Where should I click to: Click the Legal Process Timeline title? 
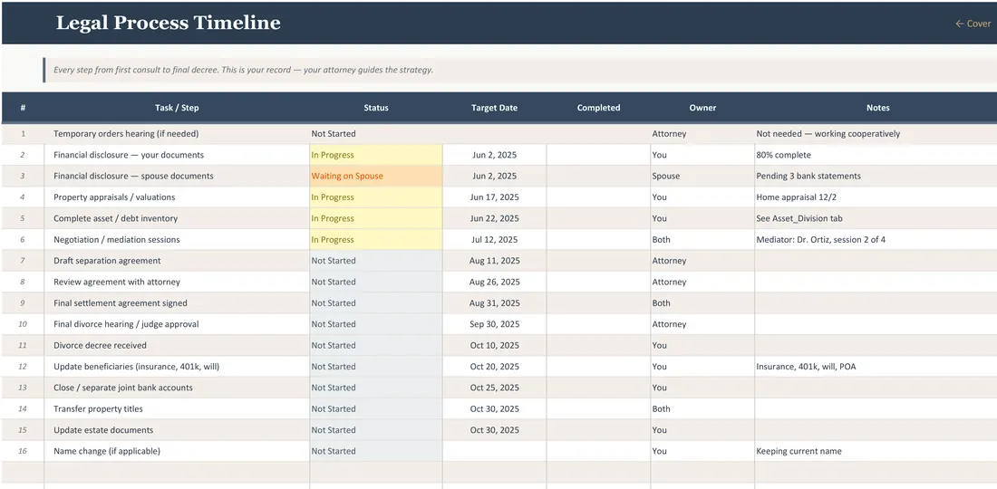coord(168,23)
